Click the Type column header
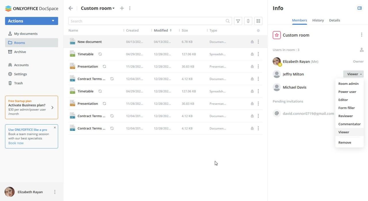 [213, 30]
